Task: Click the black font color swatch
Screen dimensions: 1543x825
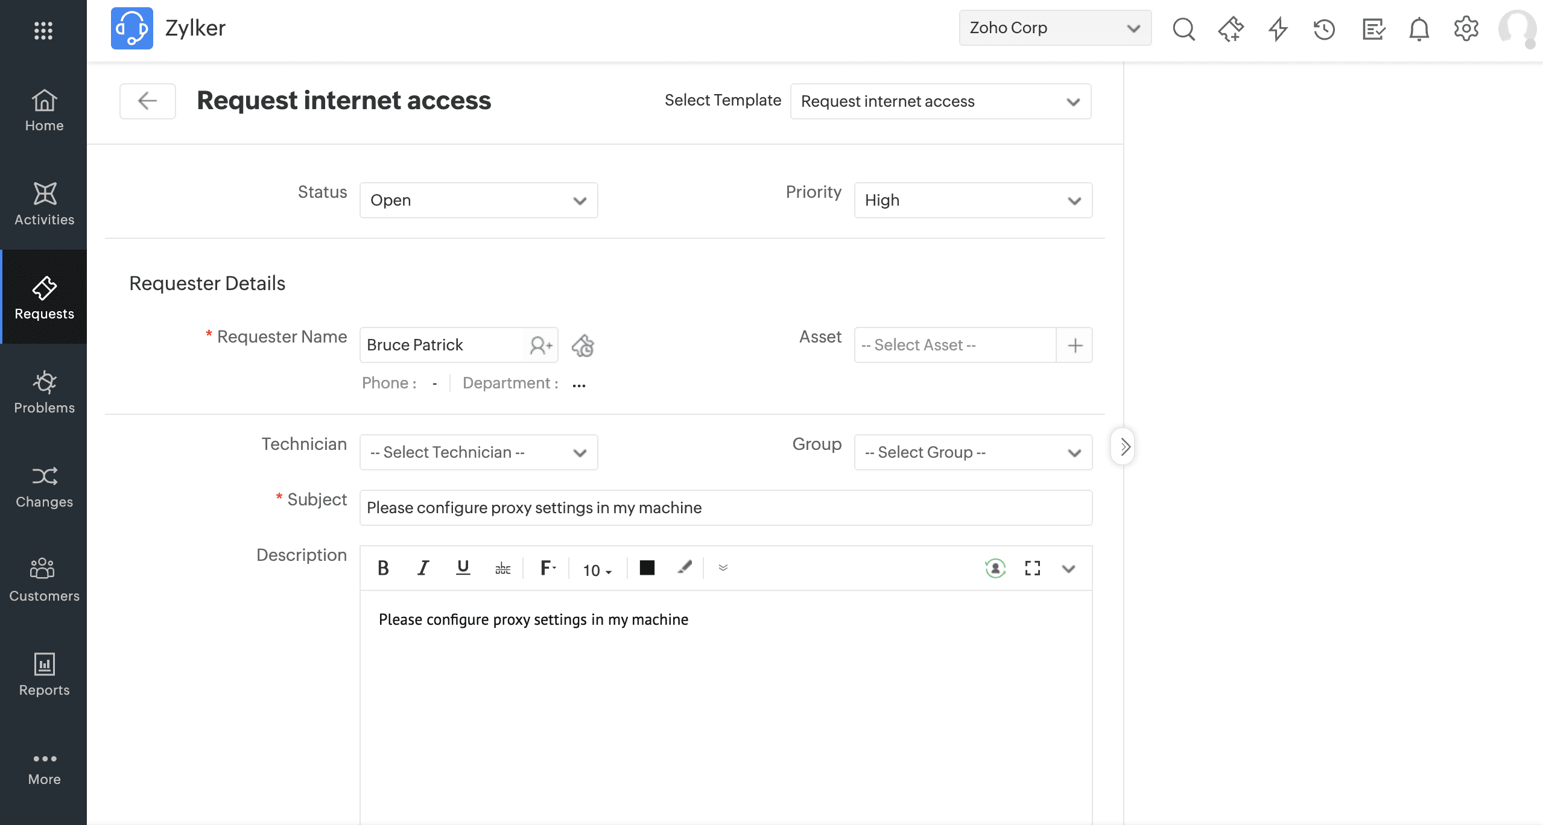Action: tap(647, 568)
